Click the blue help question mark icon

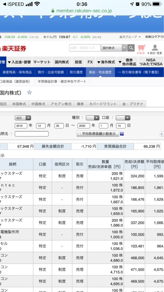click(x=122, y=134)
